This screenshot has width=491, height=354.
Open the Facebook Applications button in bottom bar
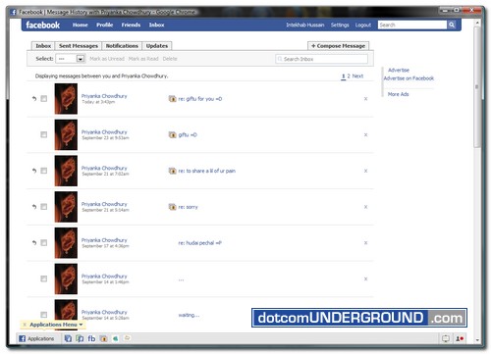[36, 338]
